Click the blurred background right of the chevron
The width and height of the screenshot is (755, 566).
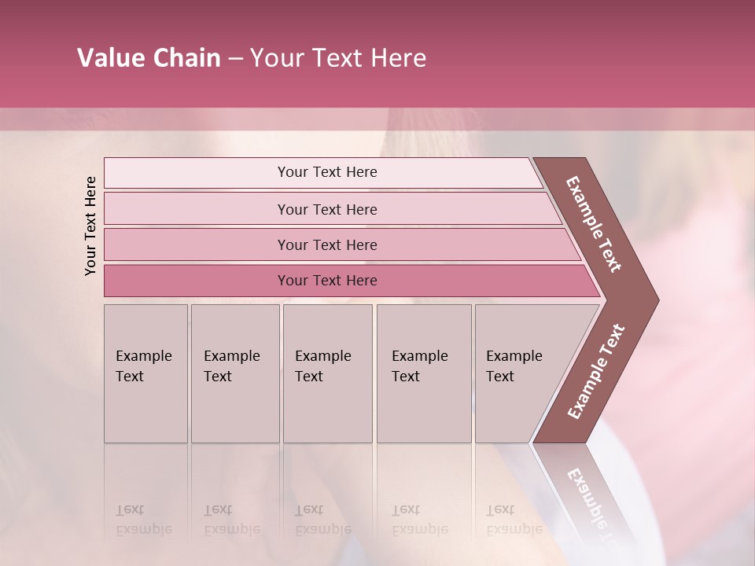click(704, 300)
